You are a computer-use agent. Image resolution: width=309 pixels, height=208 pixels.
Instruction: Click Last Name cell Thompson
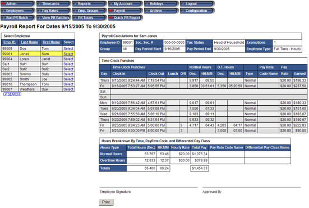(x=28, y=84)
